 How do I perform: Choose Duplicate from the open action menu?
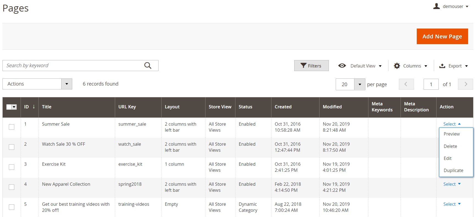pyautogui.click(x=453, y=170)
